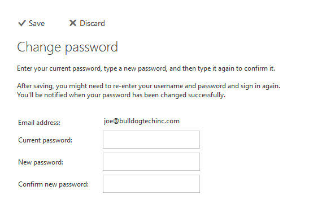This screenshot has width=309, height=212.
Task: Place cursor in the field below the email address
Action: (x=151, y=140)
